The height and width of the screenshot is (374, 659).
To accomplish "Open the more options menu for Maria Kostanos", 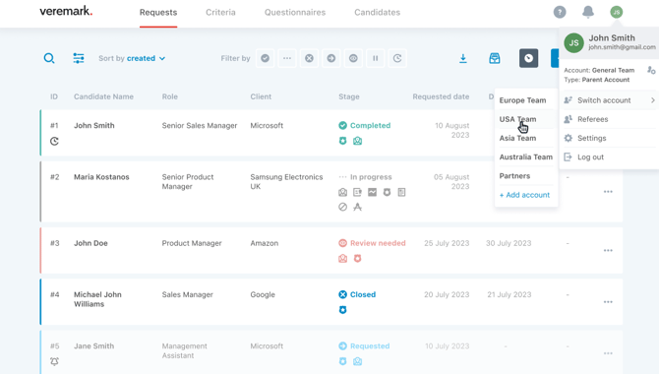I will (x=608, y=191).
